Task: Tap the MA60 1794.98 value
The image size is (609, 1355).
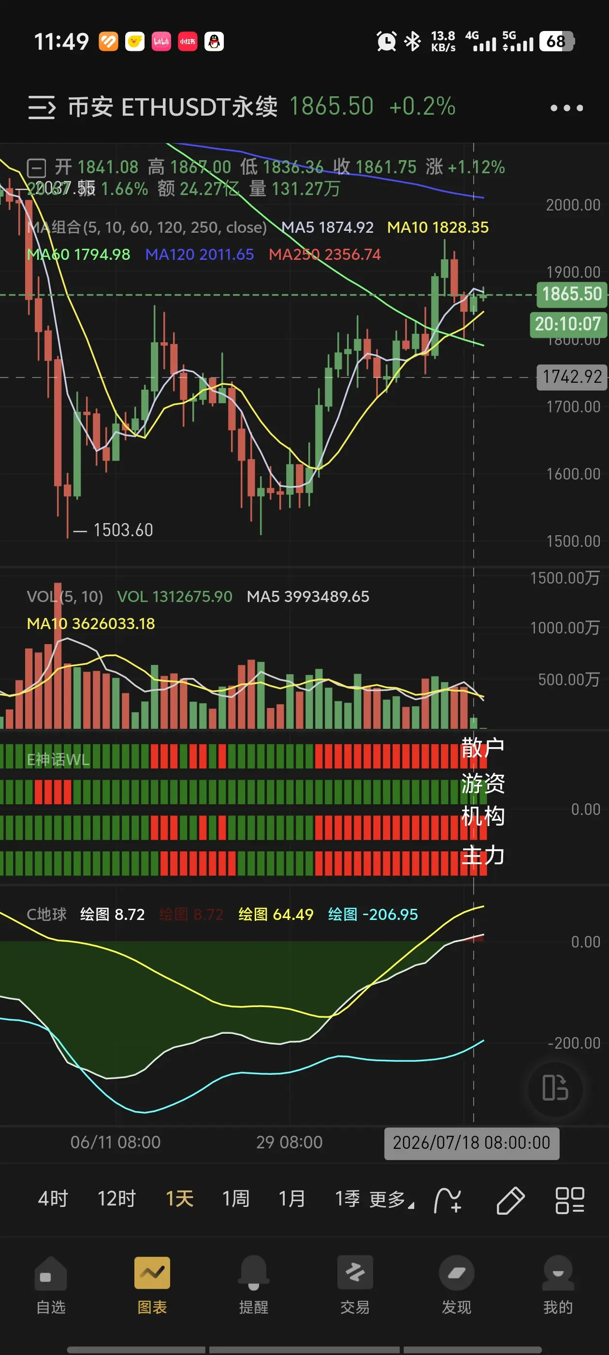Action: [78, 255]
